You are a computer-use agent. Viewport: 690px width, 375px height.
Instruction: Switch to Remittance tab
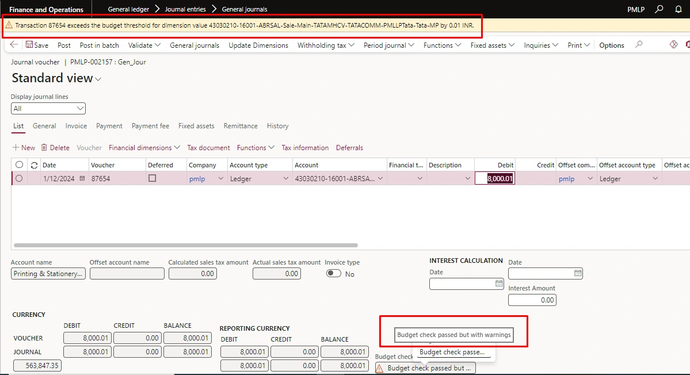point(241,126)
